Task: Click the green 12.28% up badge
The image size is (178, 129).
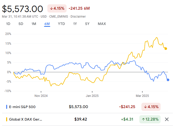Action: pyautogui.click(x=150, y=119)
